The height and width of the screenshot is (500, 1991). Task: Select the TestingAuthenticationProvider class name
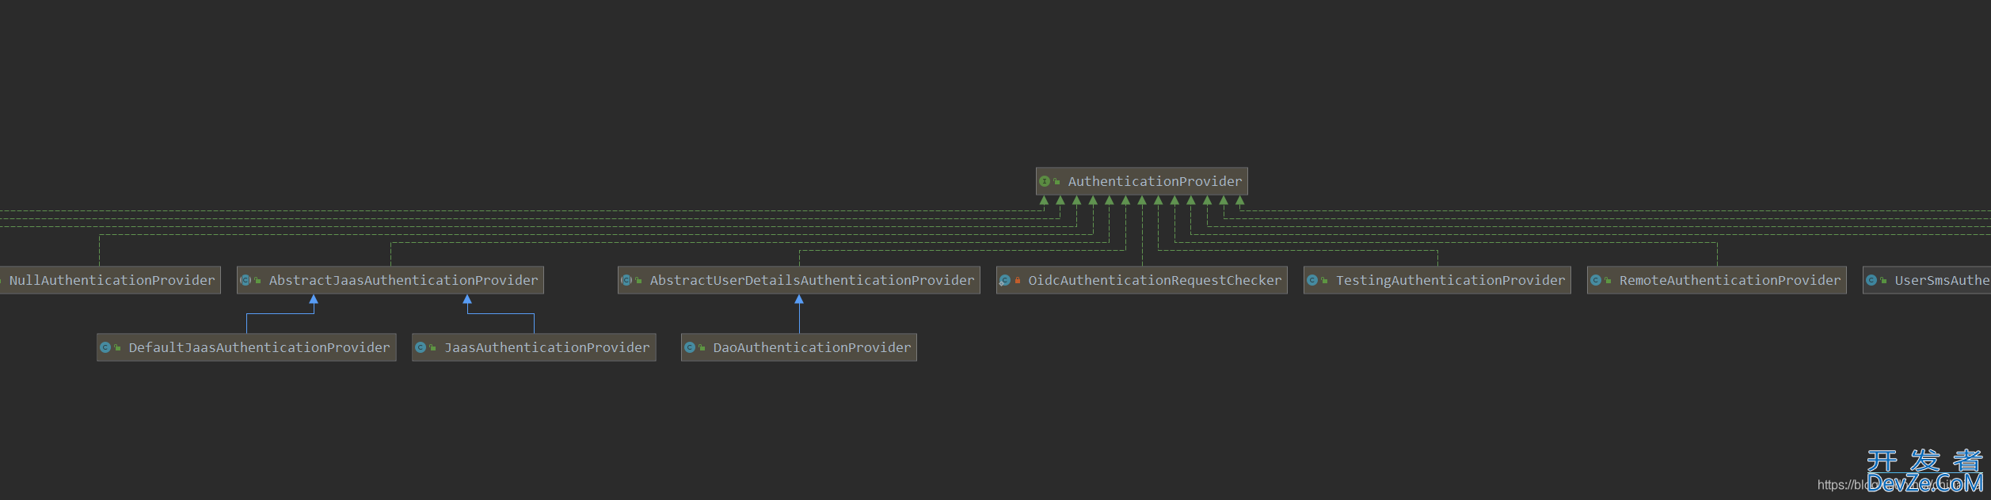1450,280
